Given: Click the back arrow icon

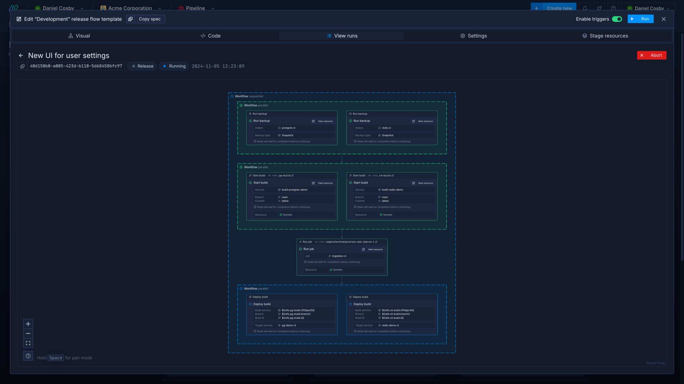Looking at the screenshot, I should point(21,56).
